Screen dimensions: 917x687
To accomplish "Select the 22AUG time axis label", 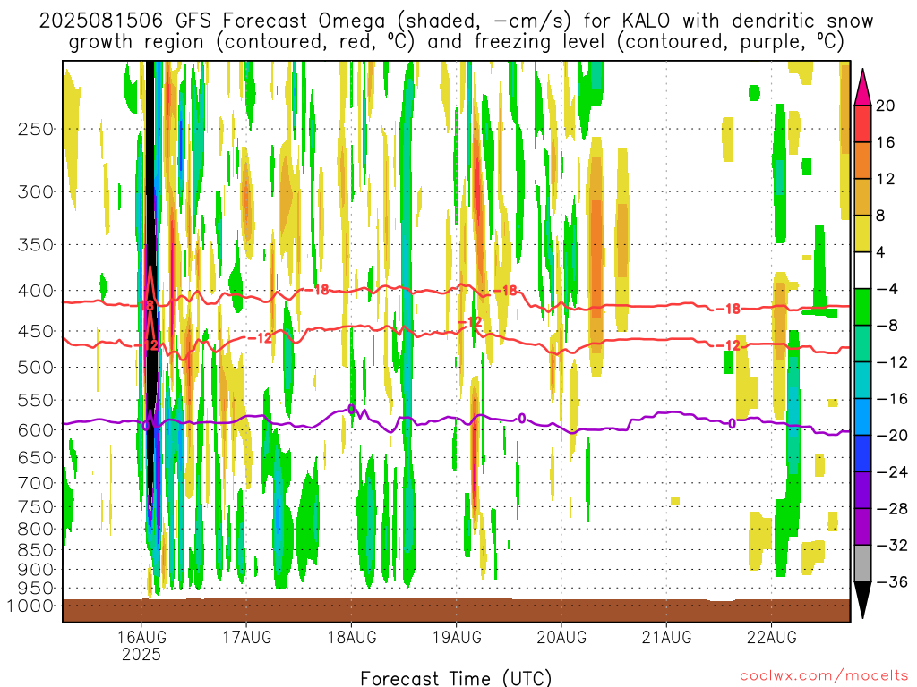I will (771, 637).
